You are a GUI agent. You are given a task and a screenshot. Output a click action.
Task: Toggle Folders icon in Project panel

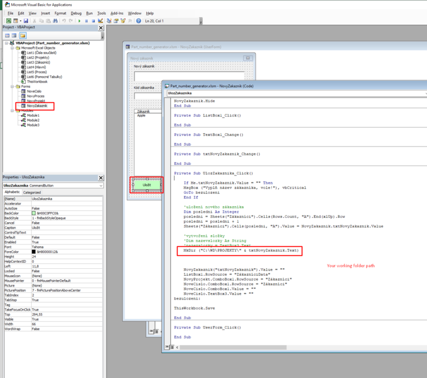coord(22,35)
